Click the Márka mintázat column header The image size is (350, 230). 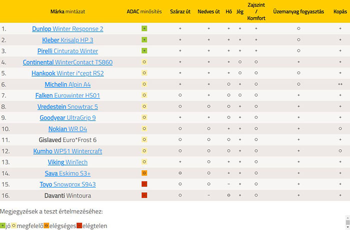tap(67, 11)
